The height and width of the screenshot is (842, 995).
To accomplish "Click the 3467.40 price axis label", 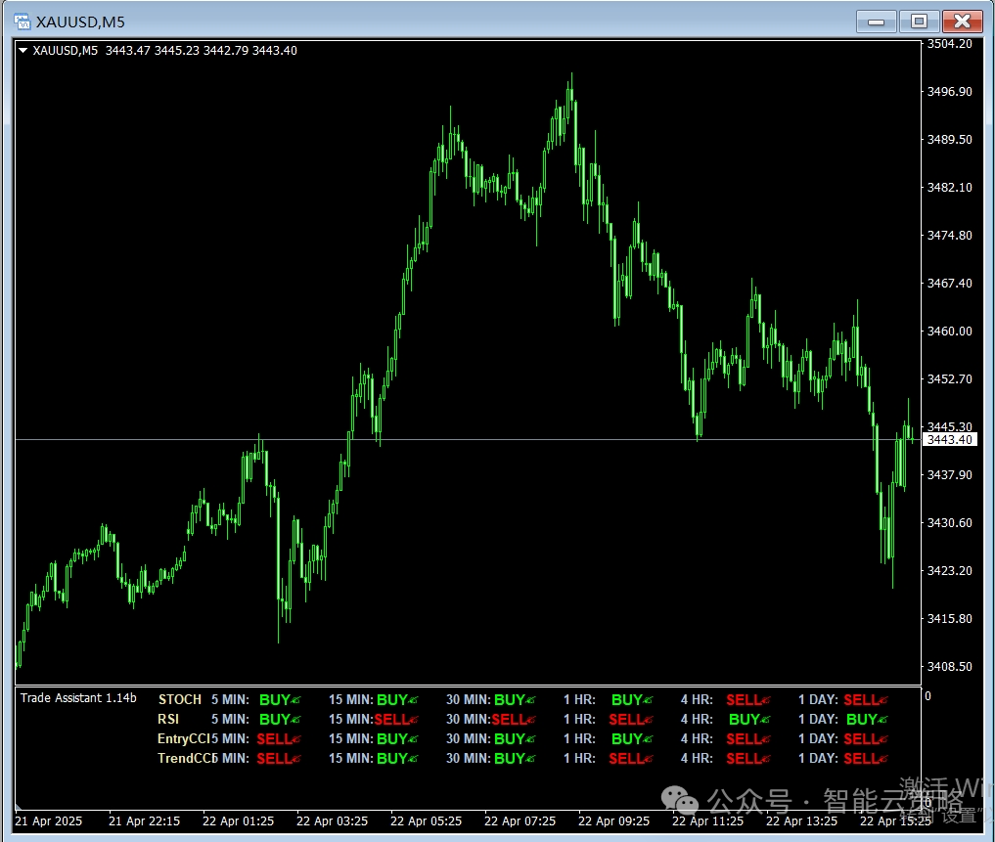I will (949, 283).
